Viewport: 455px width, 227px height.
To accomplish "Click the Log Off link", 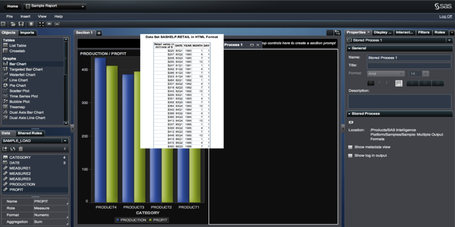I will click(445, 16).
